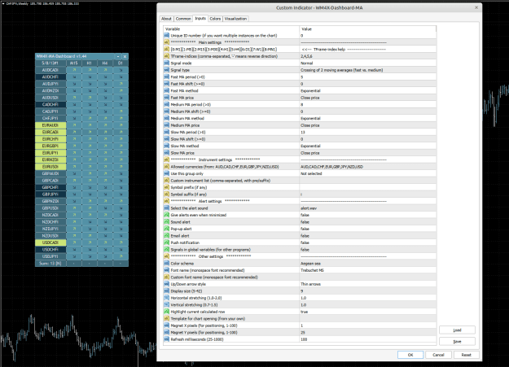The width and height of the screenshot is (509, 367).
Task: Open the Colors tab
Action: [x=215, y=19]
